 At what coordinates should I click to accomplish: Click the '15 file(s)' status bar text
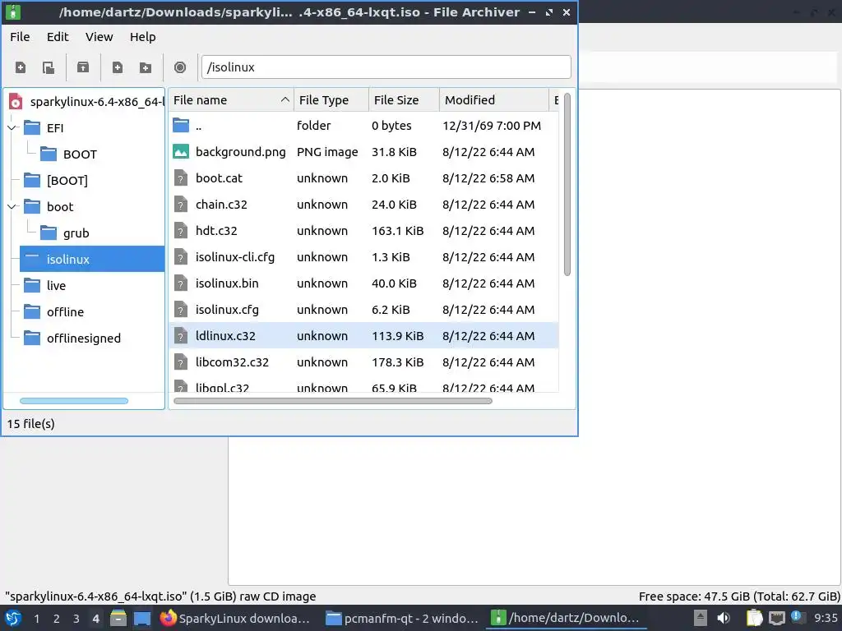(x=30, y=424)
